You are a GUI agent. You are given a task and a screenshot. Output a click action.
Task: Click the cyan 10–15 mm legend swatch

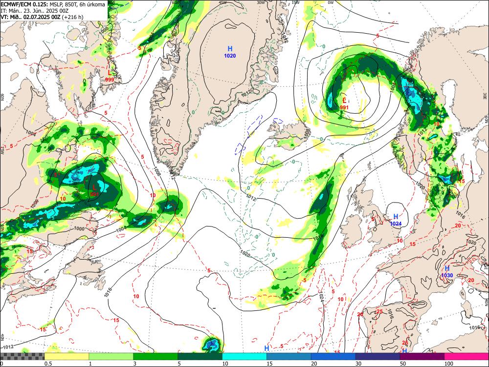click(244, 356)
